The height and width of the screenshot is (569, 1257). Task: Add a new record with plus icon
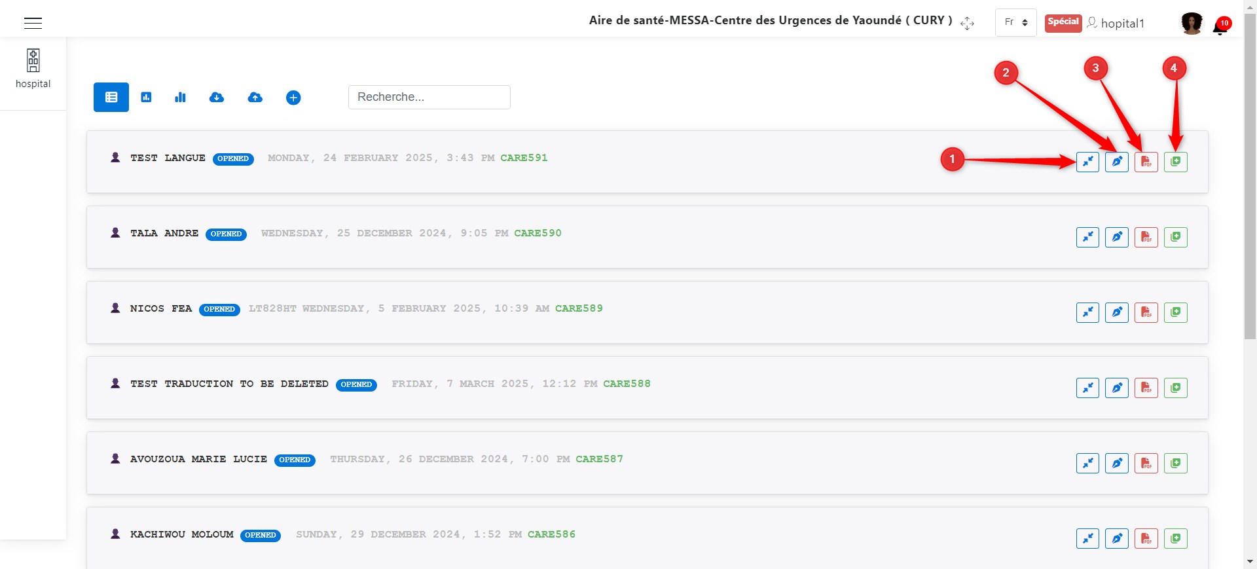(293, 98)
